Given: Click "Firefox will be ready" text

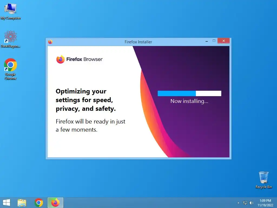Looking at the screenshot, I should 90,126.
